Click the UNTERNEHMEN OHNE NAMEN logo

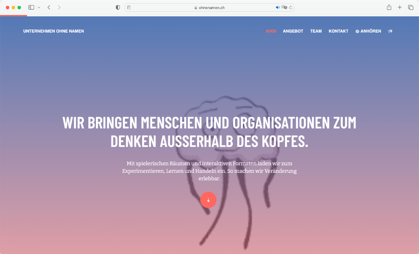click(x=54, y=31)
